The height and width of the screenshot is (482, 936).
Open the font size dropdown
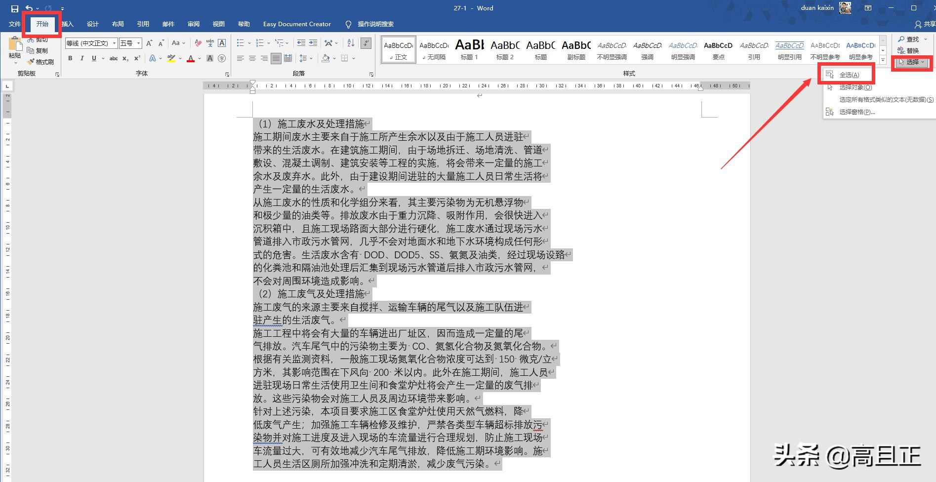(137, 43)
